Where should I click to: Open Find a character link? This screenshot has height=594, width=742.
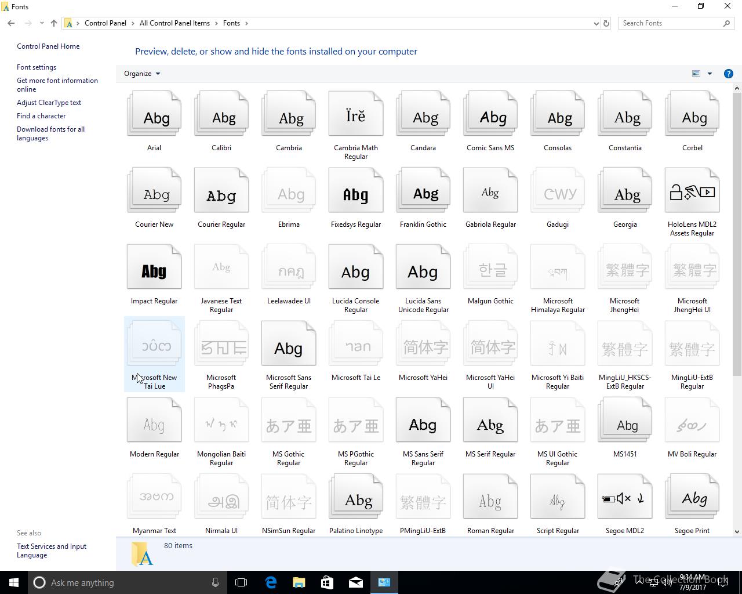(x=41, y=116)
